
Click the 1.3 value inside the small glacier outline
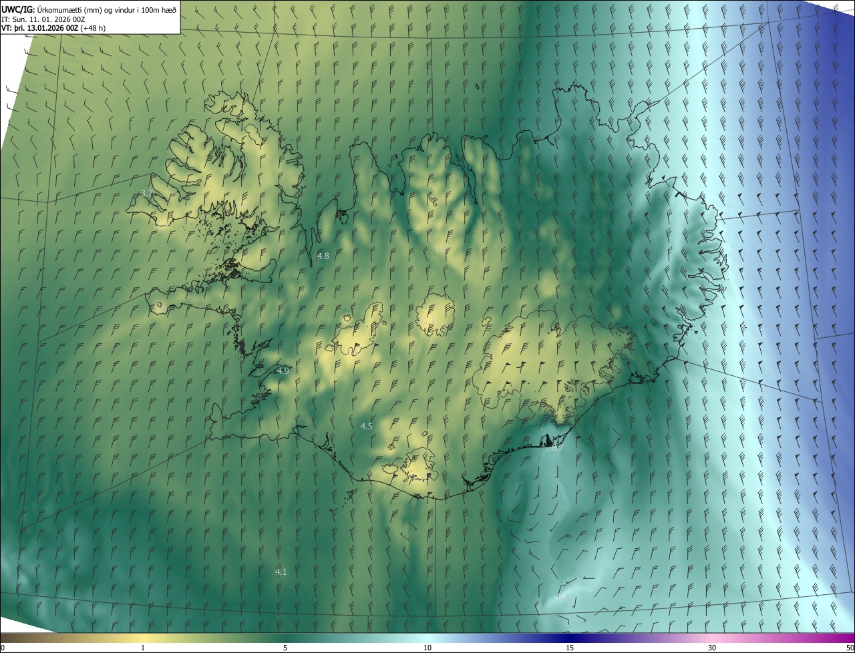coord(428,320)
